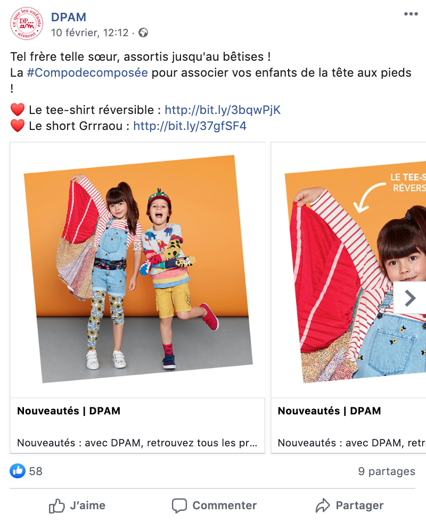Image resolution: width=426 pixels, height=522 pixels.
Task: Click the blue thumbs-up reaction icon
Action: pyautogui.click(x=17, y=471)
